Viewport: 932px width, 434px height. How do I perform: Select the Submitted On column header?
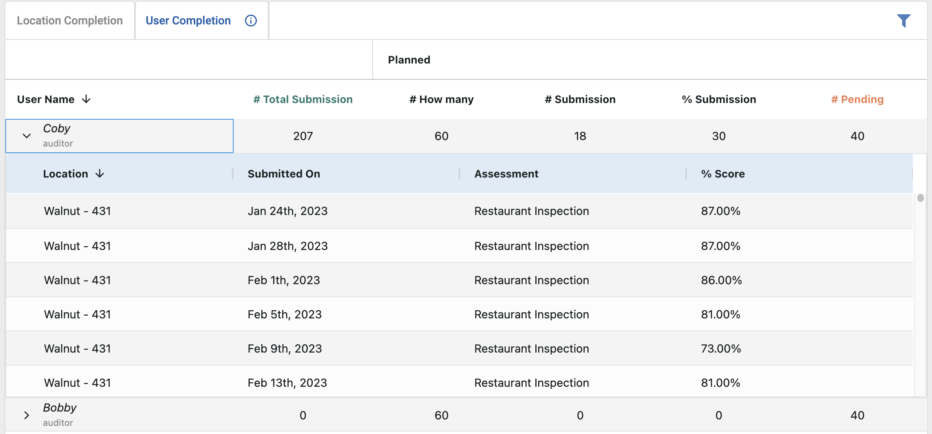point(283,173)
